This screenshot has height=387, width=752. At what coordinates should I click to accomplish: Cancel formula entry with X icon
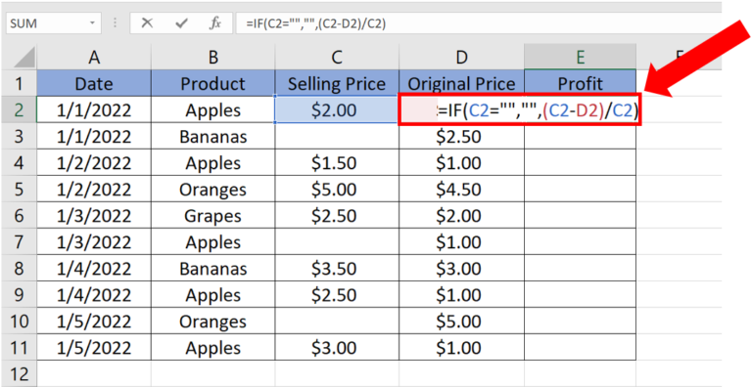click(147, 23)
